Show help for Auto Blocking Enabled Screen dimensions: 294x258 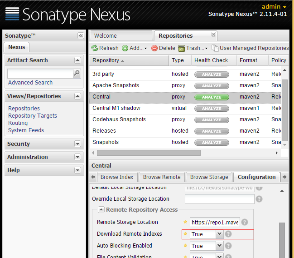pyautogui.click(x=228, y=246)
